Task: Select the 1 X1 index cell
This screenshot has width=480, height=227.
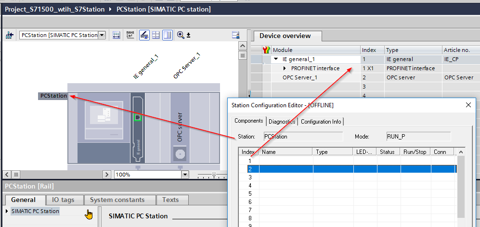Action: (372, 68)
